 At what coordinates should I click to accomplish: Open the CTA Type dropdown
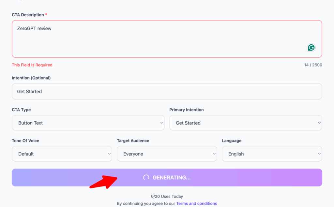point(88,123)
